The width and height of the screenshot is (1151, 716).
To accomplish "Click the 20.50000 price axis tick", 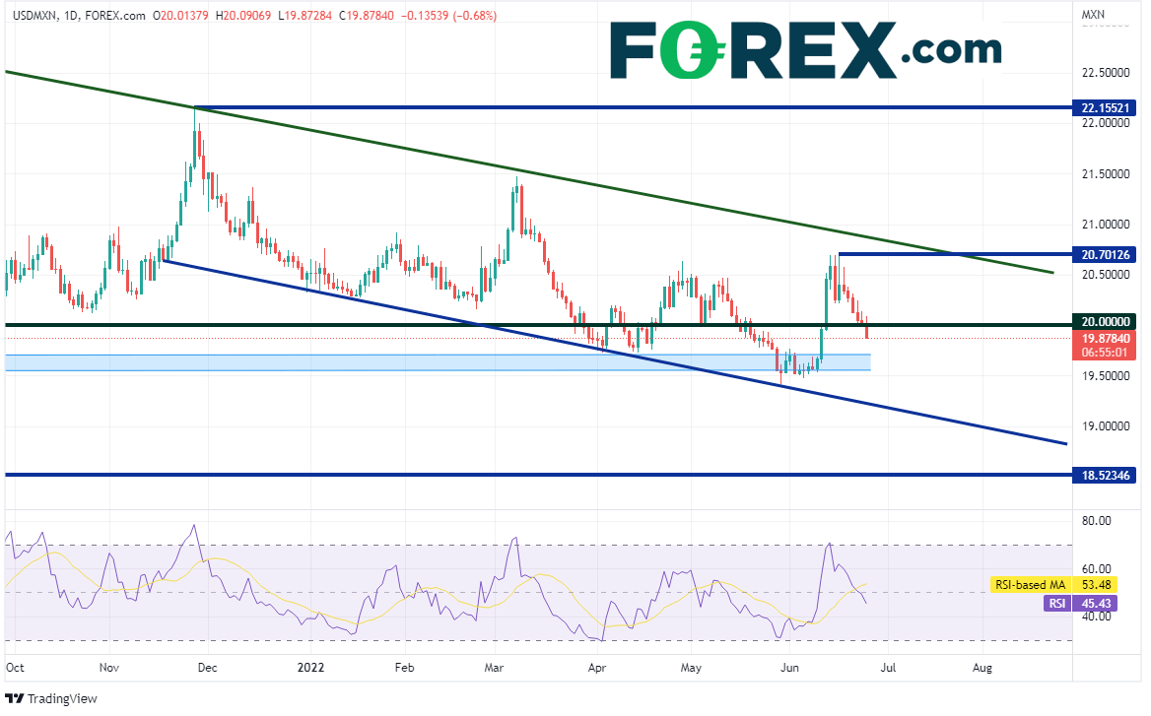I will click(1105, 275).
